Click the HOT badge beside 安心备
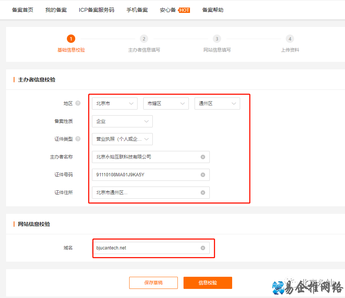 pos(184,10)
